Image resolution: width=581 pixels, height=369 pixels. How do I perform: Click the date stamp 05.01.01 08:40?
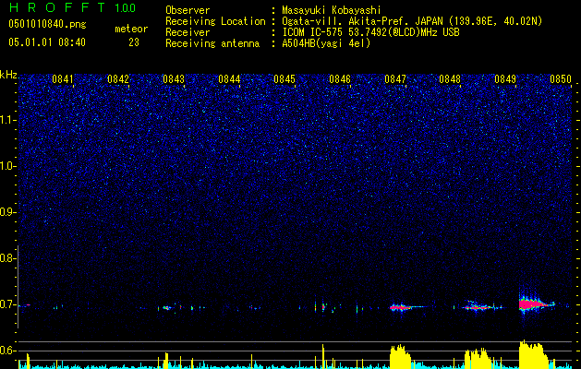click(47, 42)
